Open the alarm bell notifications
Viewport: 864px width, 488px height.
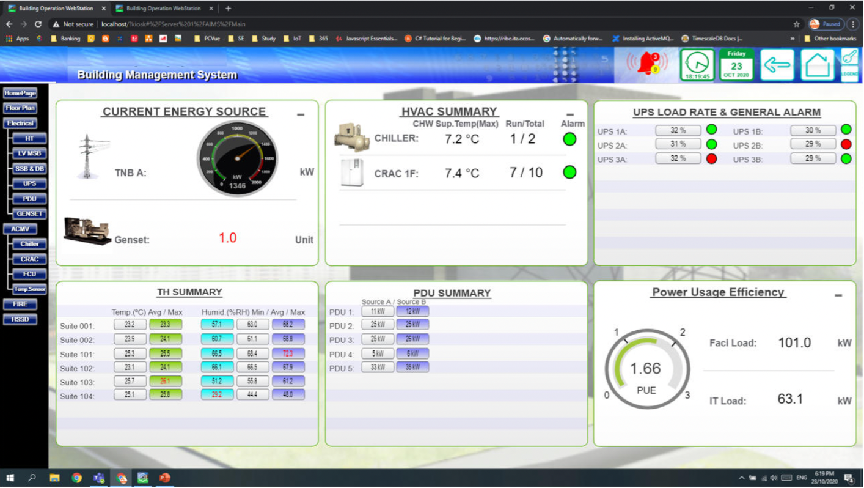click(647, 64)
